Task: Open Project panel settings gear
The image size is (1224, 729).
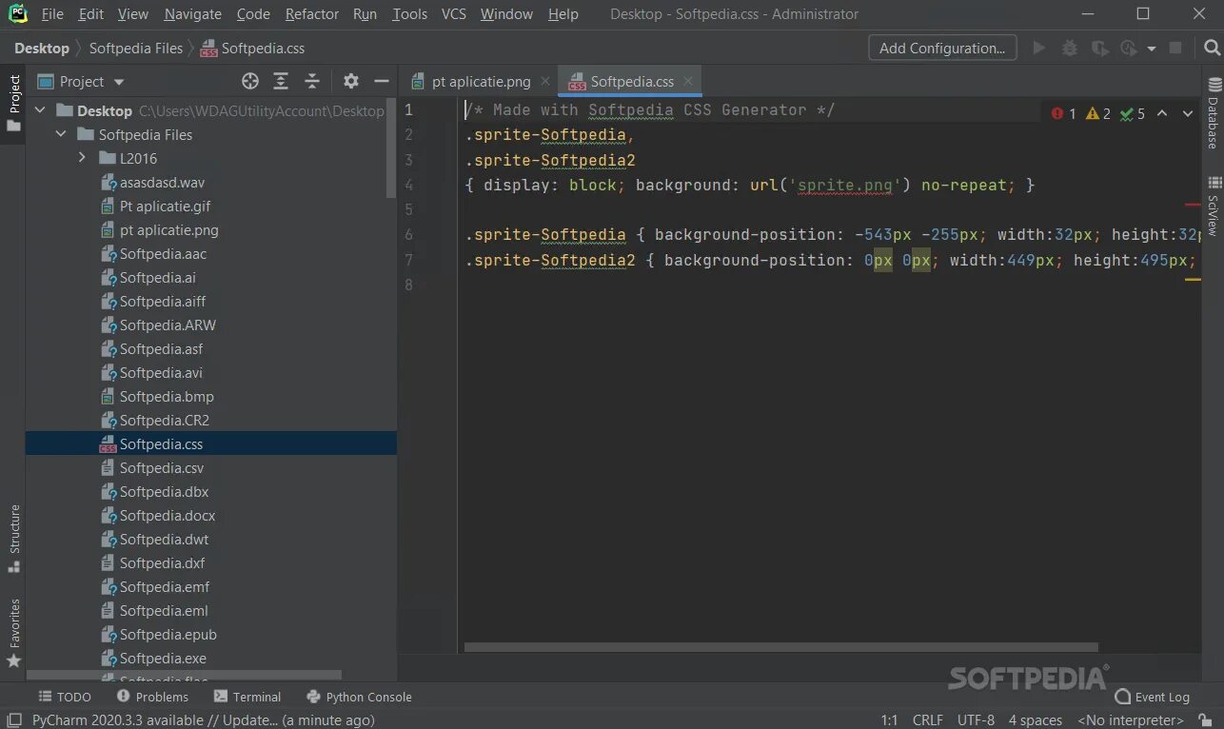Action: (351, 81)
